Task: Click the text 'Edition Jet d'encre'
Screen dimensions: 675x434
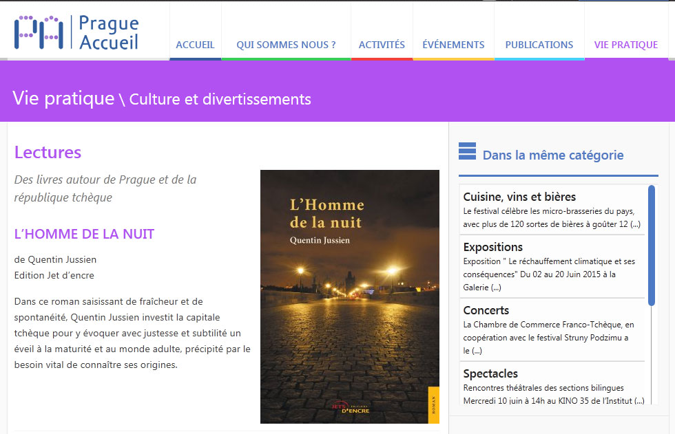Action: pos(54,275)
